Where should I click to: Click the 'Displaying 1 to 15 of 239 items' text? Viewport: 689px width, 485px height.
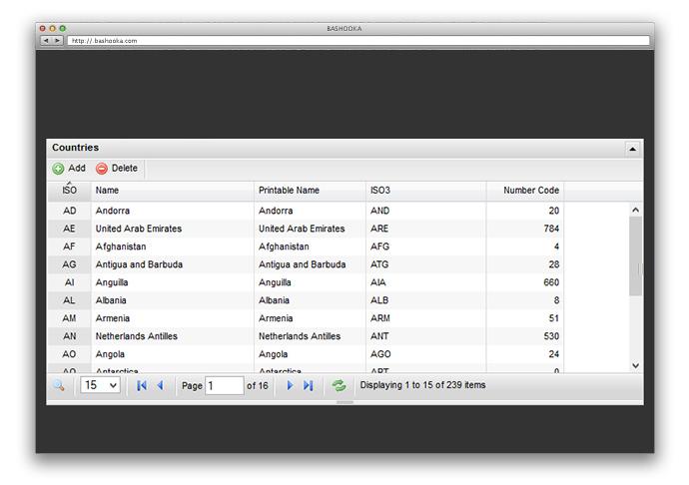coord(422,385)
